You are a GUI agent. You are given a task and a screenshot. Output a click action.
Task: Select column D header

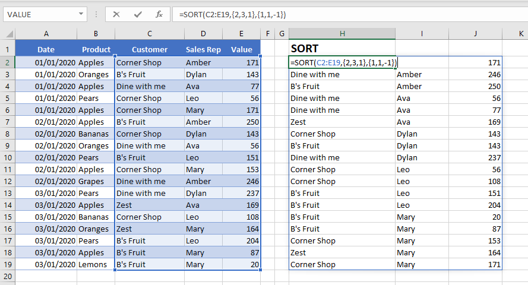203,34
